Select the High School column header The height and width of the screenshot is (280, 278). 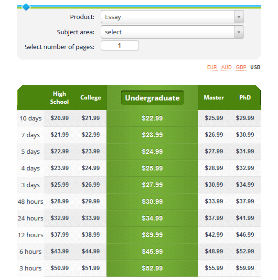[59, 98]
